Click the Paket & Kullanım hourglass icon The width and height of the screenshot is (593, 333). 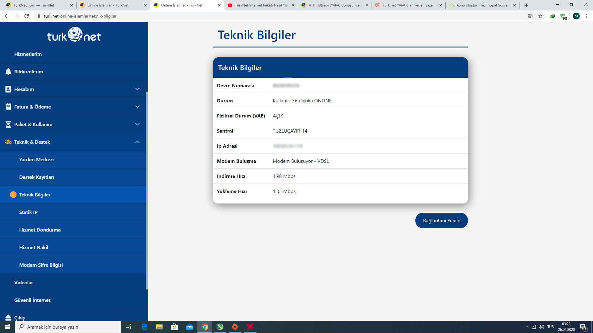8,124
